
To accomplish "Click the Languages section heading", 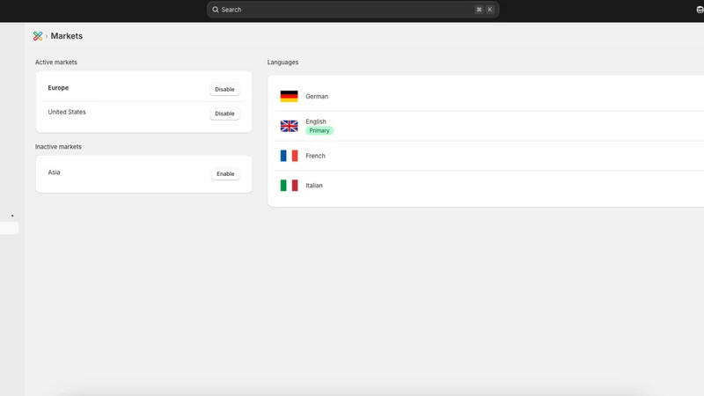I will (x=282, y=62).
